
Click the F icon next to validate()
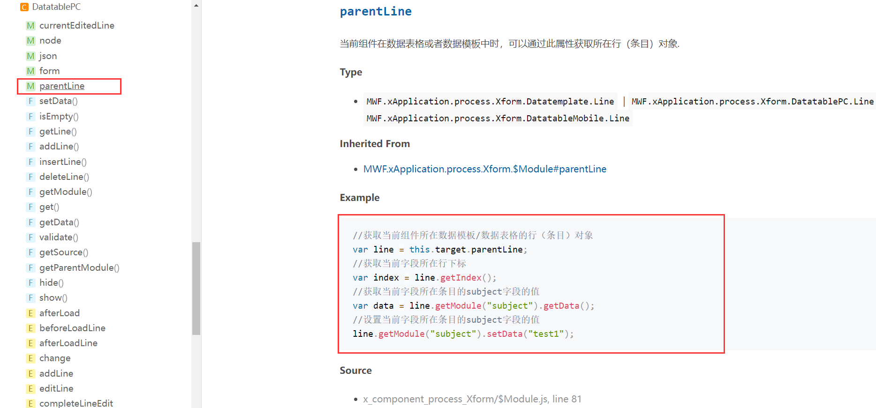[30, 237]
